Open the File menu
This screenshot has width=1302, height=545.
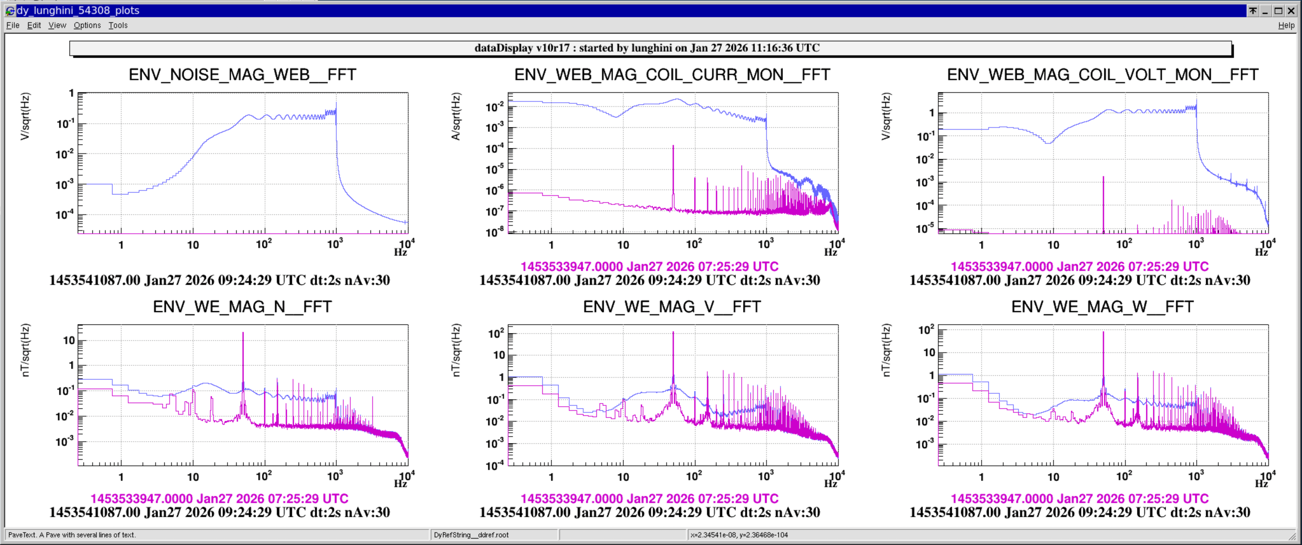[x=13, y=25]
